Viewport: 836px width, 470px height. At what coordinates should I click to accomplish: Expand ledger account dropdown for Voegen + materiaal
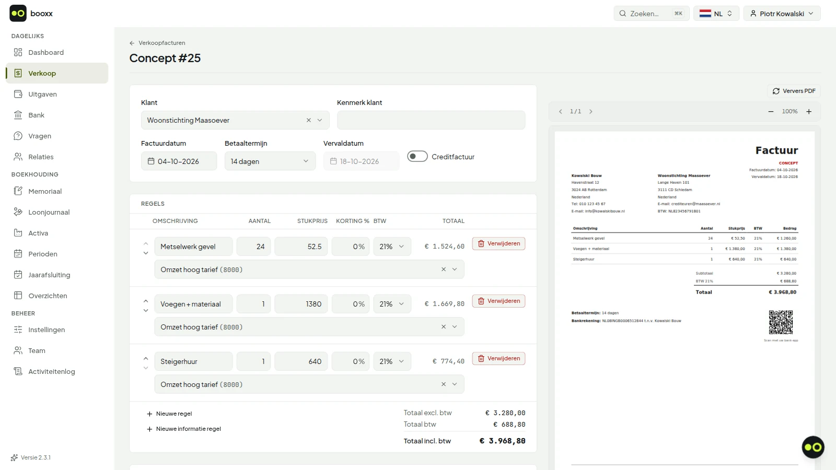click(455, 327)
